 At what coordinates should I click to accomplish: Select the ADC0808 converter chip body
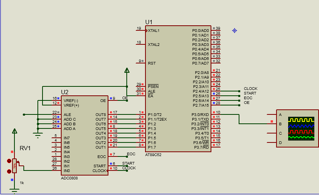pyautogui.click(x=83, y=135)
